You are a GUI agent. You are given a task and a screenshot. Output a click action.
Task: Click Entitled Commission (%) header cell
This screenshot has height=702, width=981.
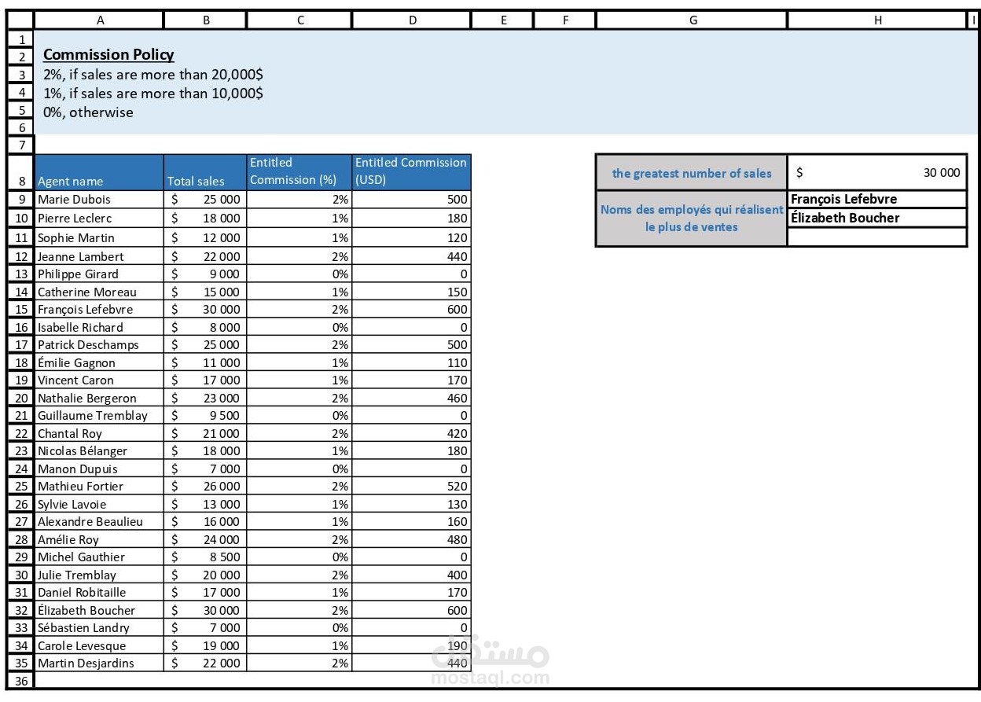coord(299,172)
